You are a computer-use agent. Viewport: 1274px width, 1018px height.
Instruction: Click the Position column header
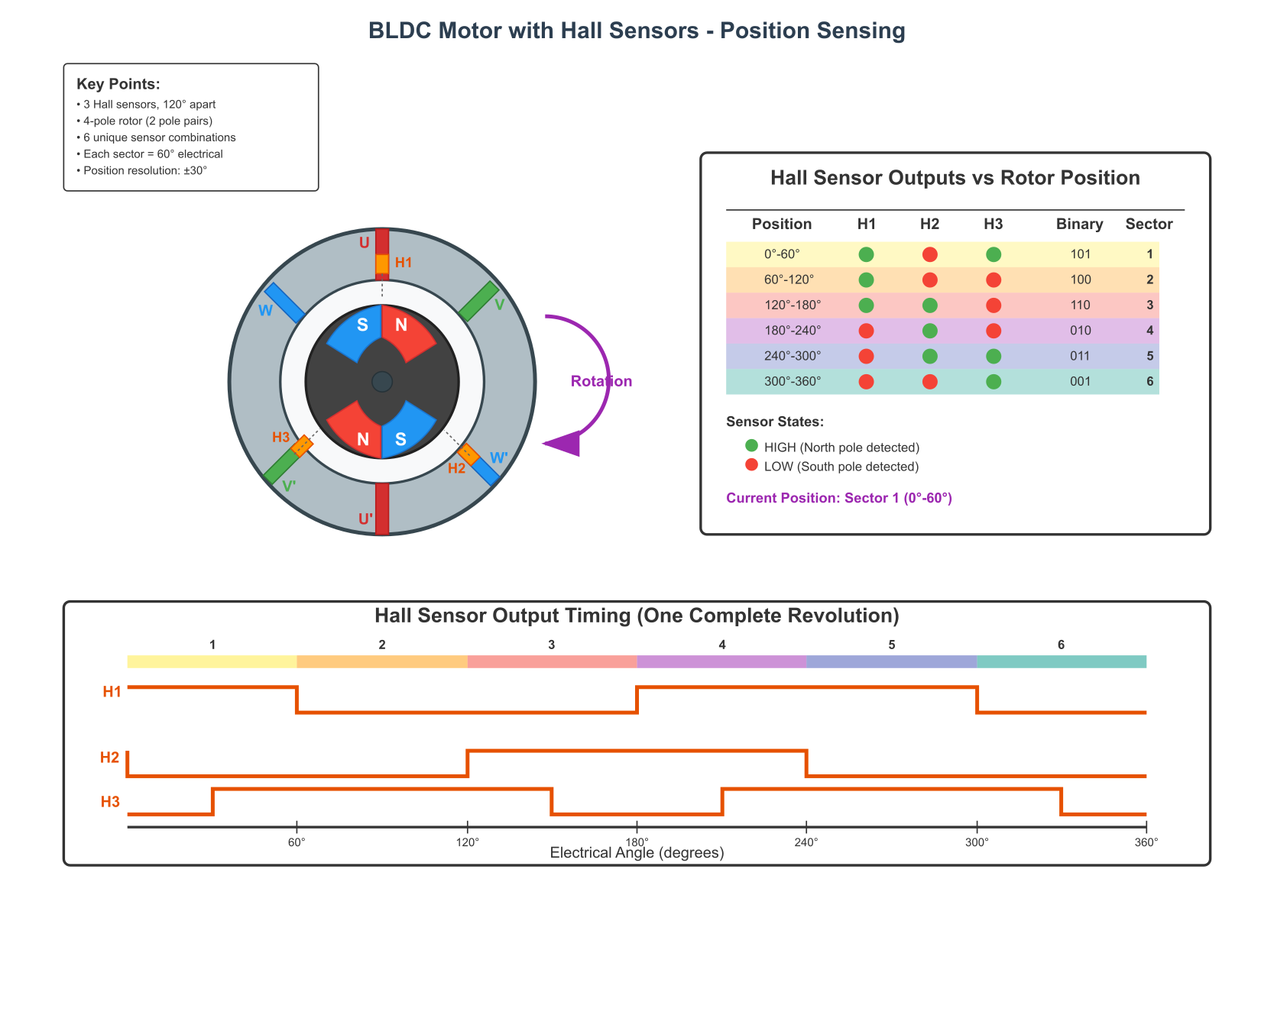(782, 224)
